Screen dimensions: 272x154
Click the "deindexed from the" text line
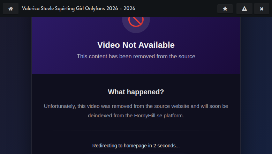click(105, 115)
